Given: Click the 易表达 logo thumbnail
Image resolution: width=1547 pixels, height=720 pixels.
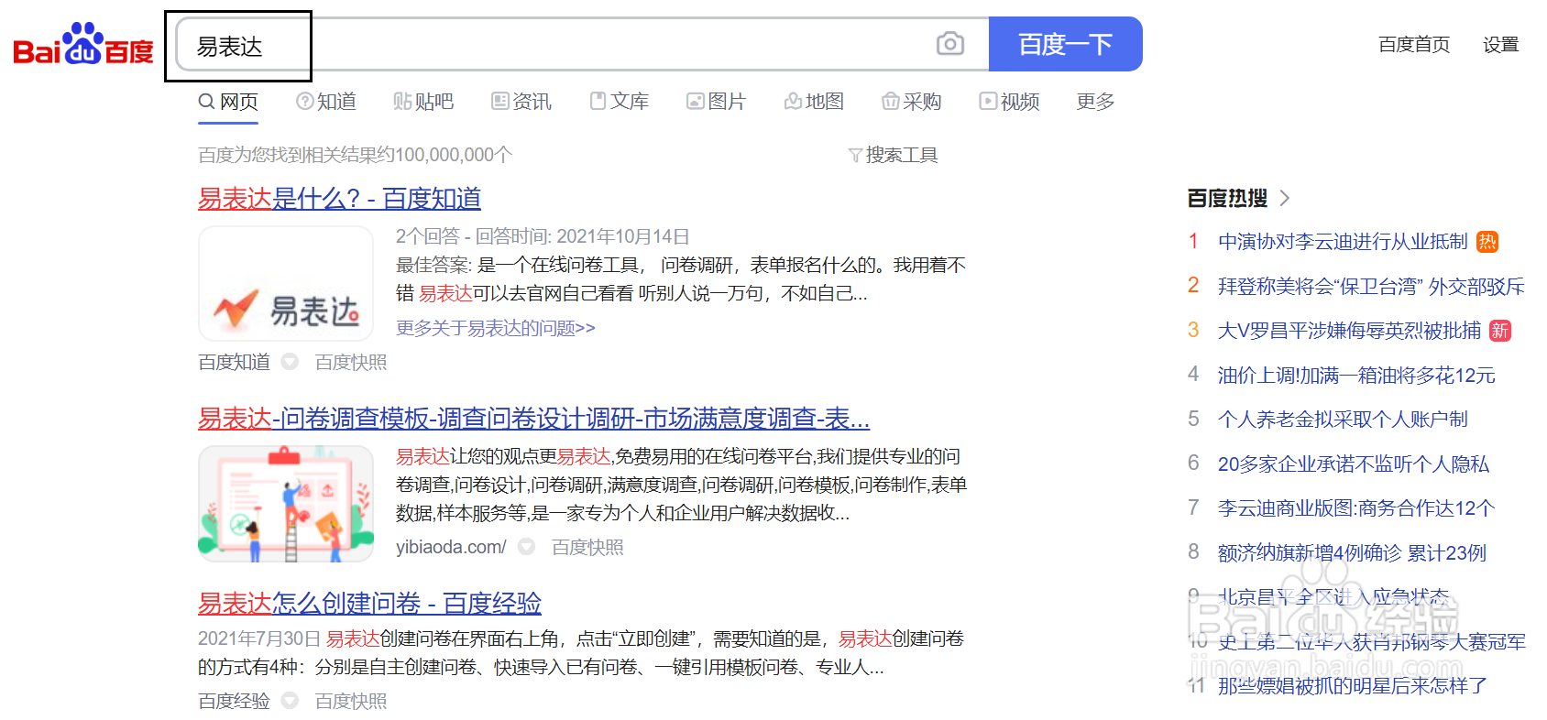Looking at the screenshot, I should (286, 284).
